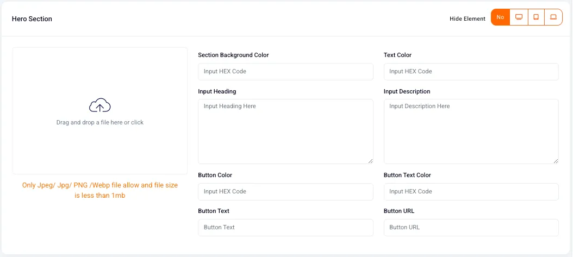Click the Section Background Color HEX input
Viewport: 573px width, 257px height.
(285, 72)
